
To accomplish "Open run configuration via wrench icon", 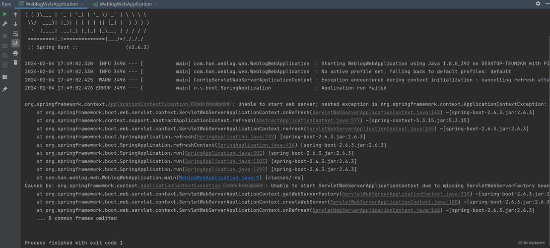I will pos(4,24).
